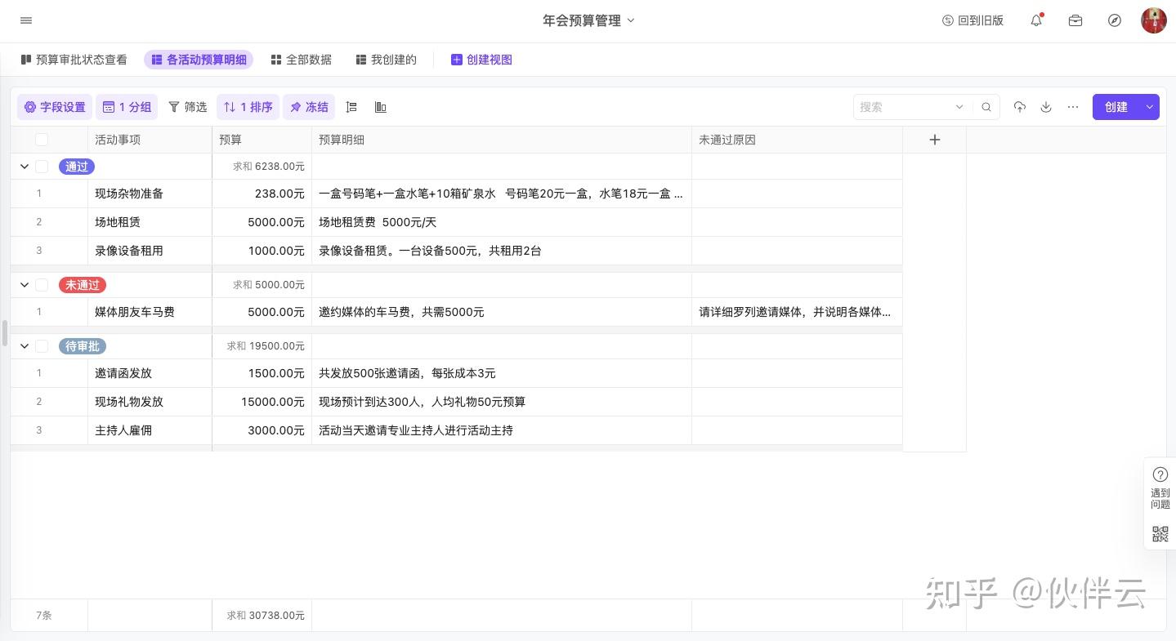Image resolution: width=1176 pixels, height=641 pixels.
Task: Open the 1 排序 sort options
Action: [x=248, y=107]
